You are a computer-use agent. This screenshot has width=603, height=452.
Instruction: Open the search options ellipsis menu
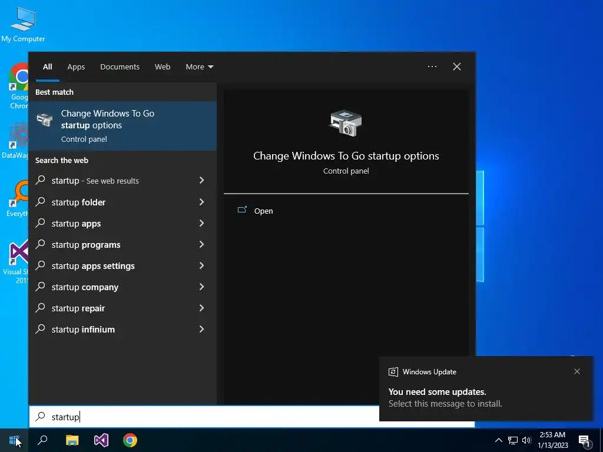tap(432, 67)
